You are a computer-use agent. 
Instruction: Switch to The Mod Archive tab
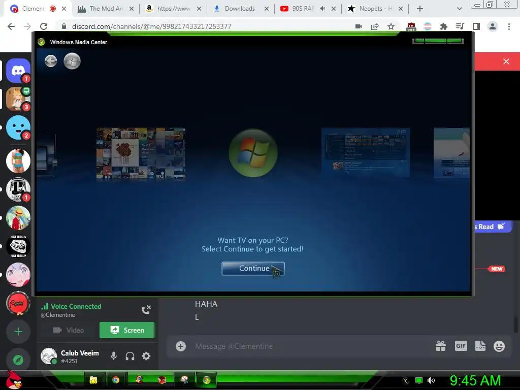click(107, 9)
